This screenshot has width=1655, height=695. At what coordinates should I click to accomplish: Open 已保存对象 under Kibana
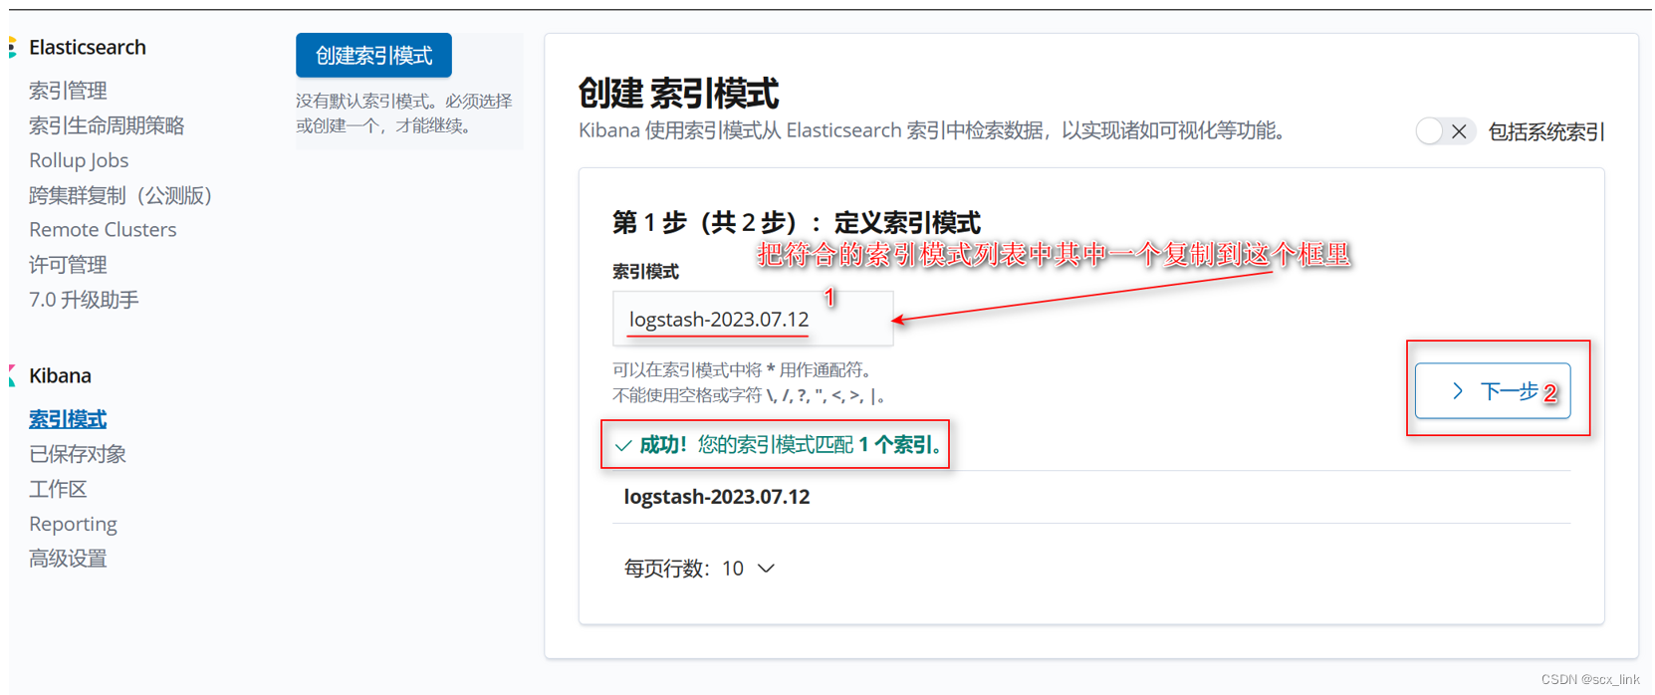click(x=78, y=454)
